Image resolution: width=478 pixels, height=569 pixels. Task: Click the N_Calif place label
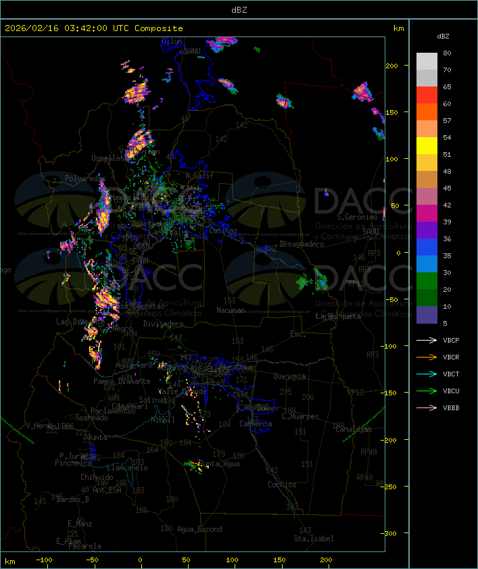199,175
